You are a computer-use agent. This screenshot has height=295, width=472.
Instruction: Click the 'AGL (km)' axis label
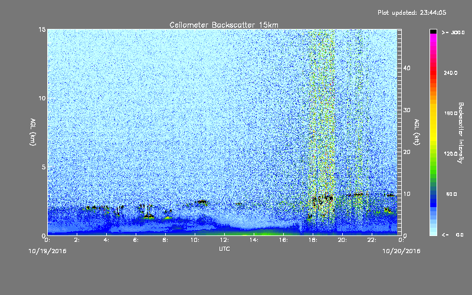click(x=33, y=132)
